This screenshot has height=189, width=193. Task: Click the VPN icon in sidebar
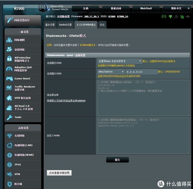[x=9, y=174]
